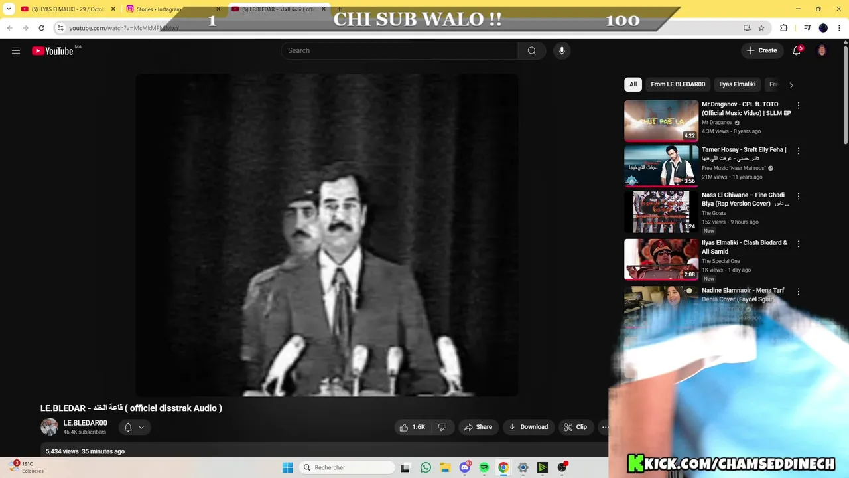Select Ilyas Elmaliki filter chip
Screen dimensions: 849x478
(737, 84)
